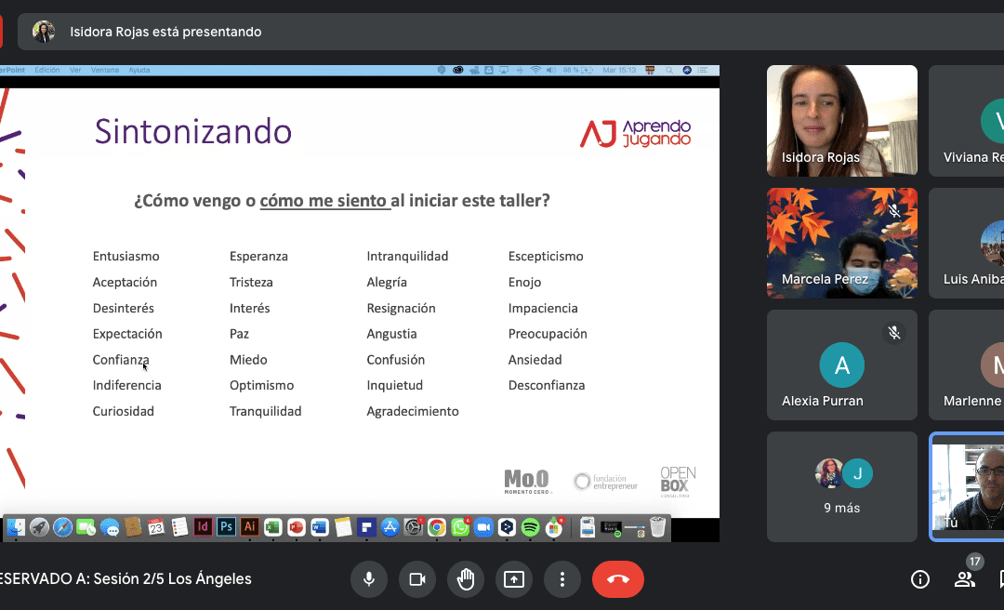Click the Mo.0 Momento Cero logo
Viewport: 1004px width, 610px height.
click(527, 482)
